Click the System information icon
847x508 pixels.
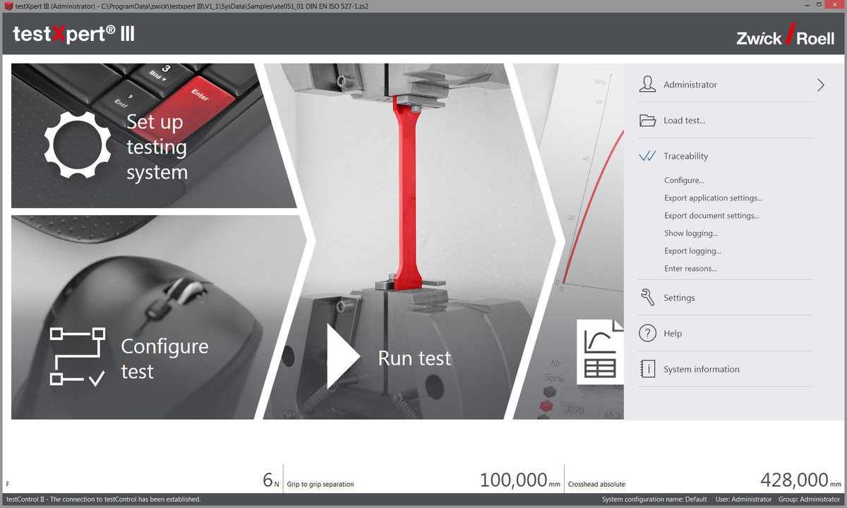(x=647, y=369)
